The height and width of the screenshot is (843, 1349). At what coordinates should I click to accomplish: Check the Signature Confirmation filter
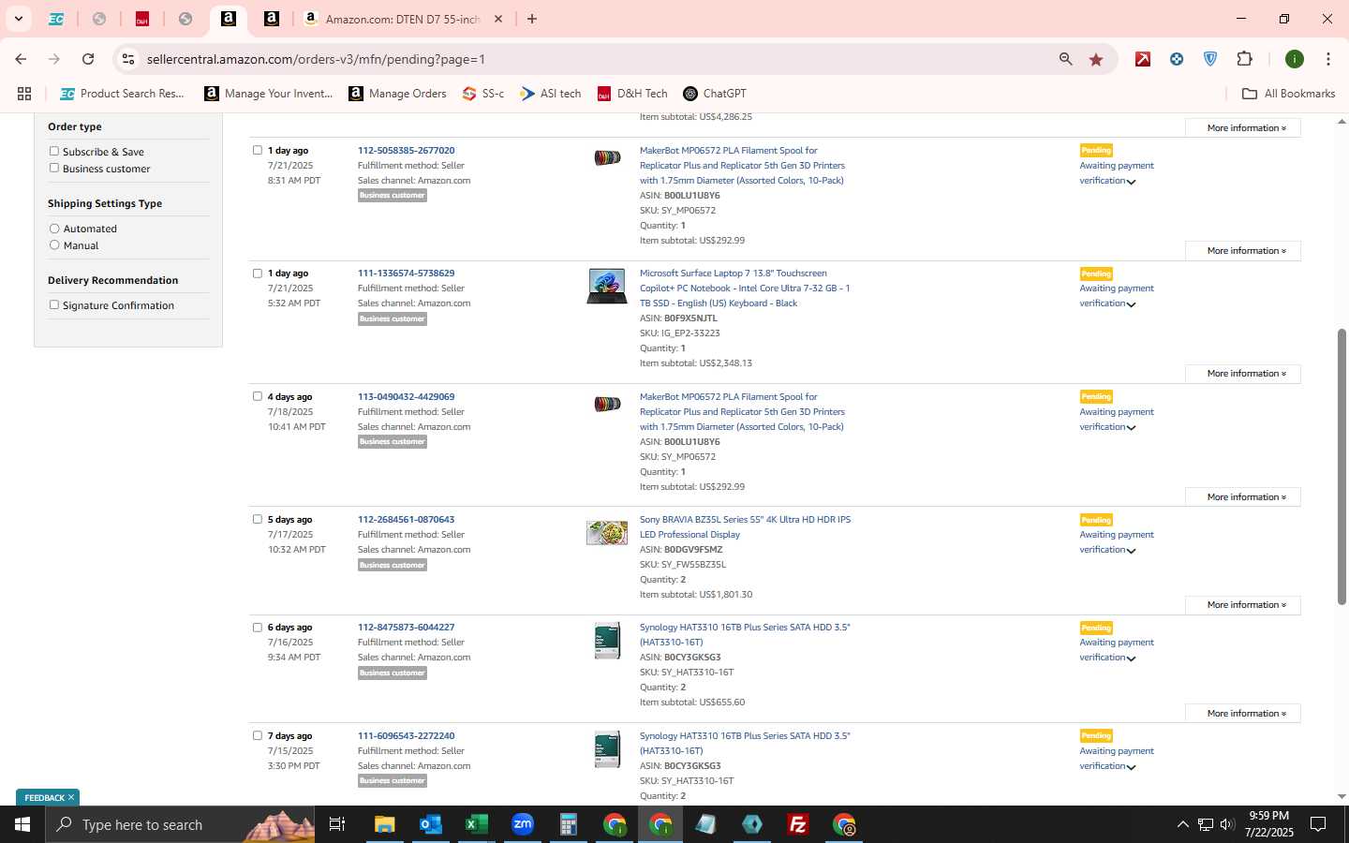[54, 304]
